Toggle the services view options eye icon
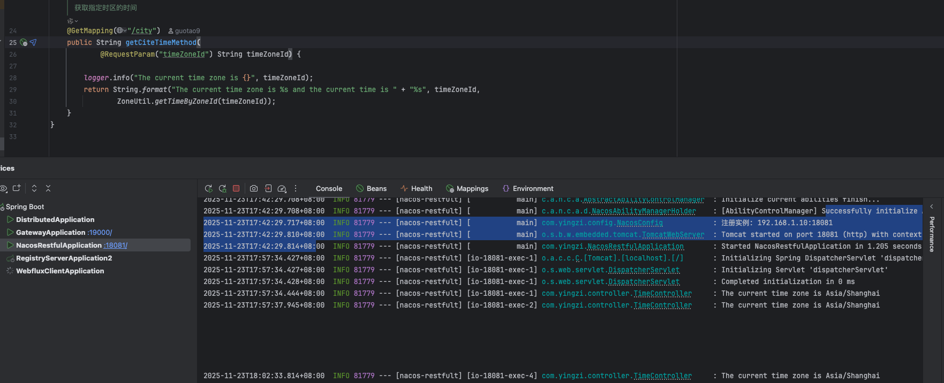 [3, 188]
